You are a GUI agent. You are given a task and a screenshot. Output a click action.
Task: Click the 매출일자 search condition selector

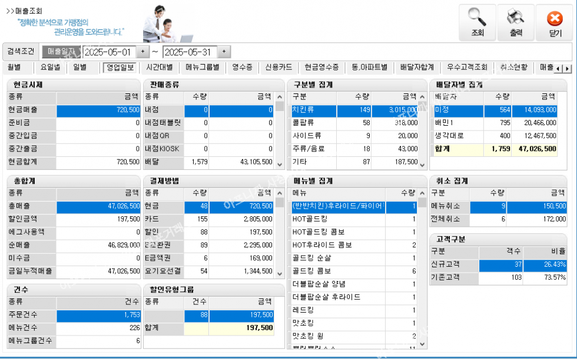[x=61, y=52]
